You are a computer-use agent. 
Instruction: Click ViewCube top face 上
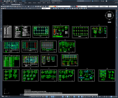click(109, 16)
